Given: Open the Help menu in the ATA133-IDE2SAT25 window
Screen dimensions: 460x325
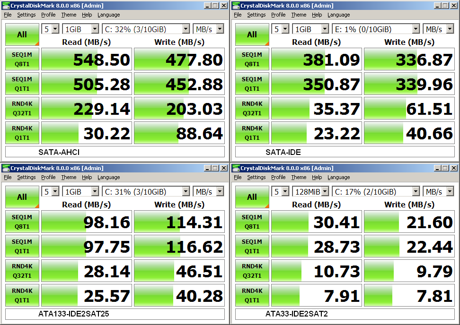Looking at the screenshot, I should [x=87, y=177].
